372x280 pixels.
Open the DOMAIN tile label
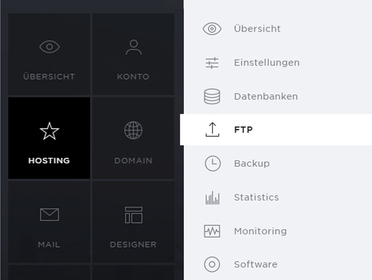tap(133, 161)
